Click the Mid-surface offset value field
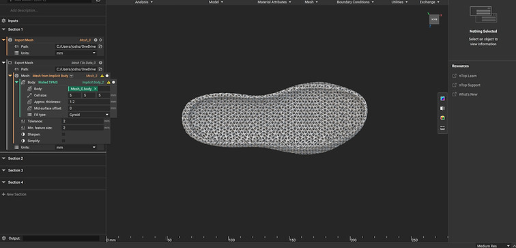This screenshot has width=516, height=248. click(89, 109)
